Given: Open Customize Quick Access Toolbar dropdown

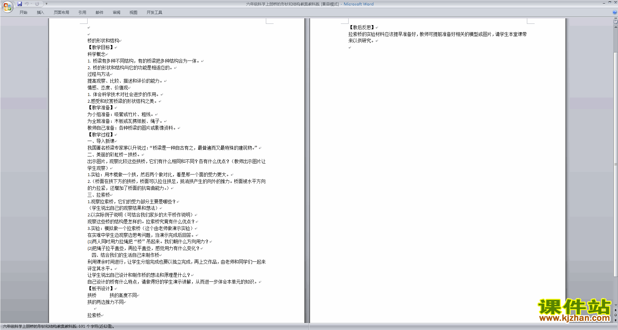Looking at the screenshot, I should [x=46, y=4].
